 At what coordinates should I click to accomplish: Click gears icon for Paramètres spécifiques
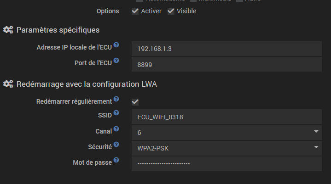tap(8, 30)
